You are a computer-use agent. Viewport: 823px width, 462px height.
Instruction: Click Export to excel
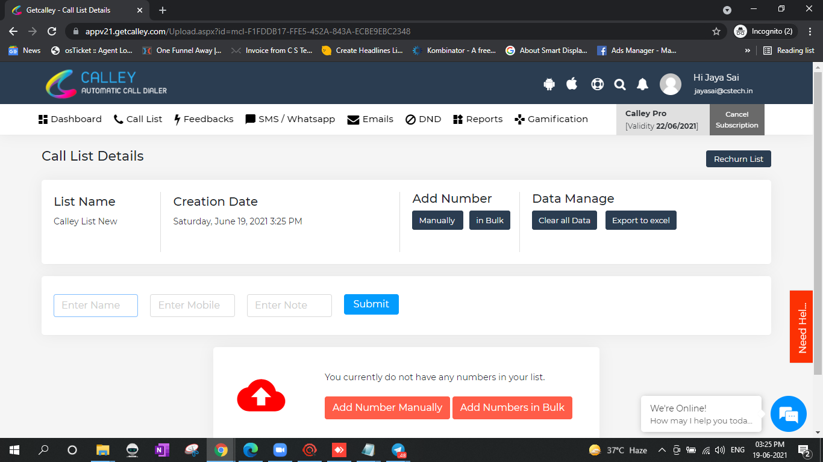click(641, 220)
